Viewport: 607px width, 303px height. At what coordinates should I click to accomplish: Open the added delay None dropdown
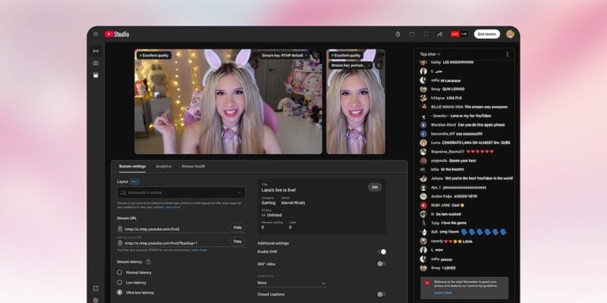tap(292, 283)
